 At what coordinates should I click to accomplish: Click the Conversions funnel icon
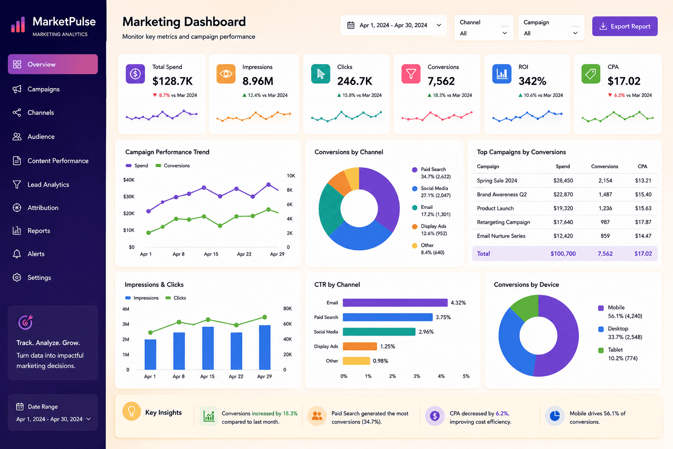[x=411, y=74]
